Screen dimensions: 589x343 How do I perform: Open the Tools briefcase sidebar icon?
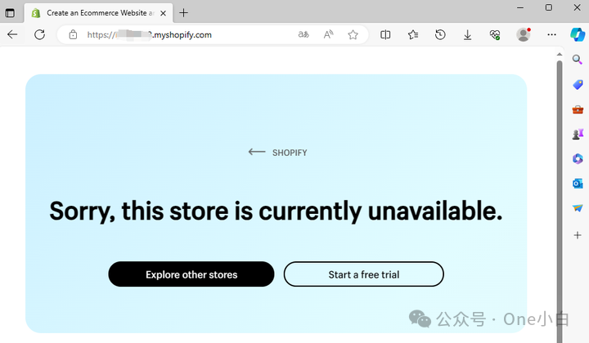(578, 109)
